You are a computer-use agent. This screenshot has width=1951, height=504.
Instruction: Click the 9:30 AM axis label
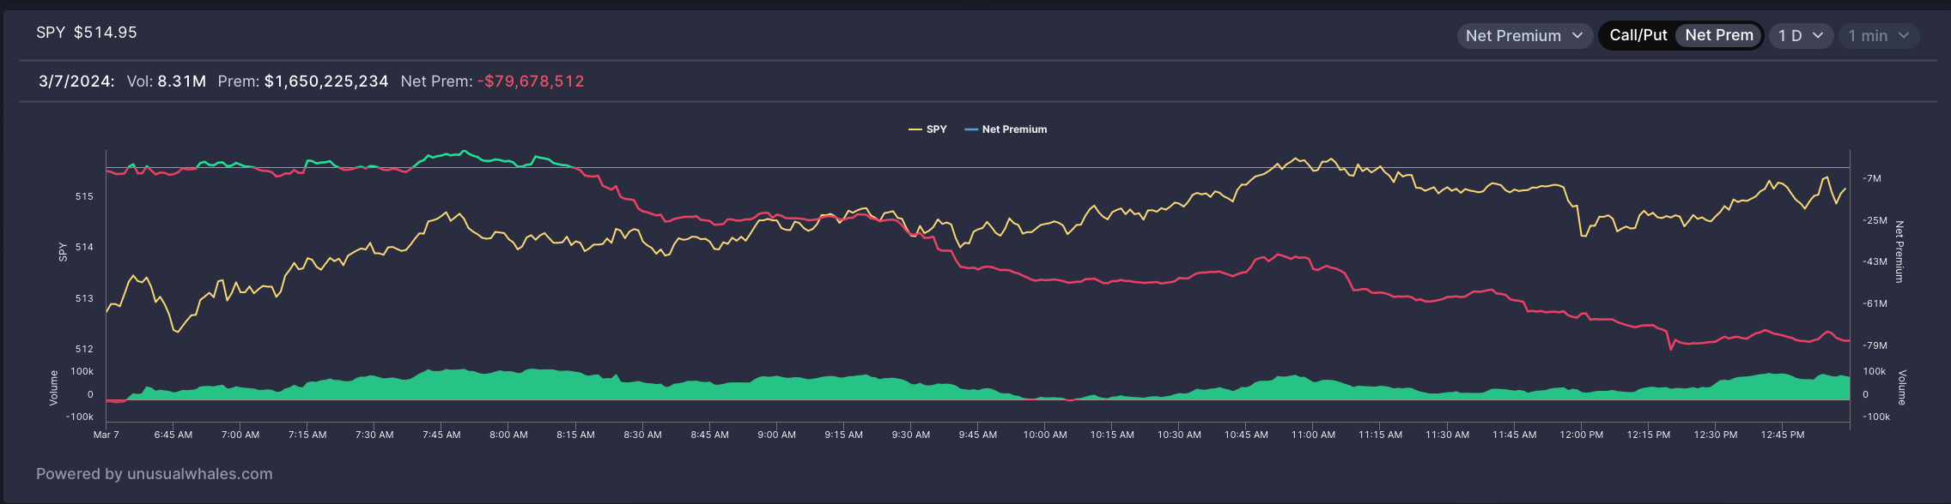(911, 435)
